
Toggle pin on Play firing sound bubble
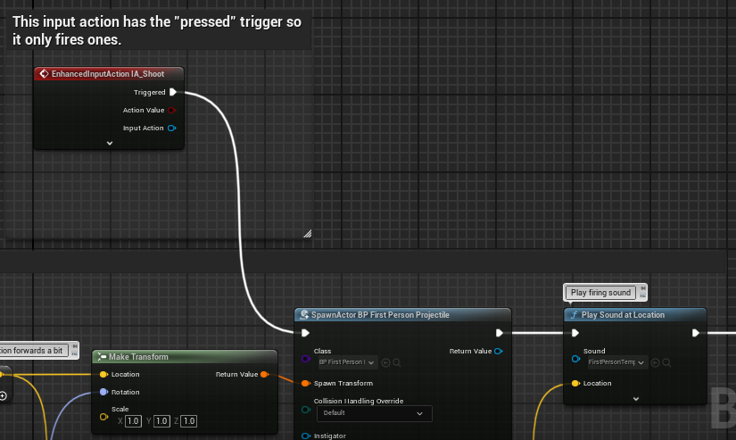643,288
